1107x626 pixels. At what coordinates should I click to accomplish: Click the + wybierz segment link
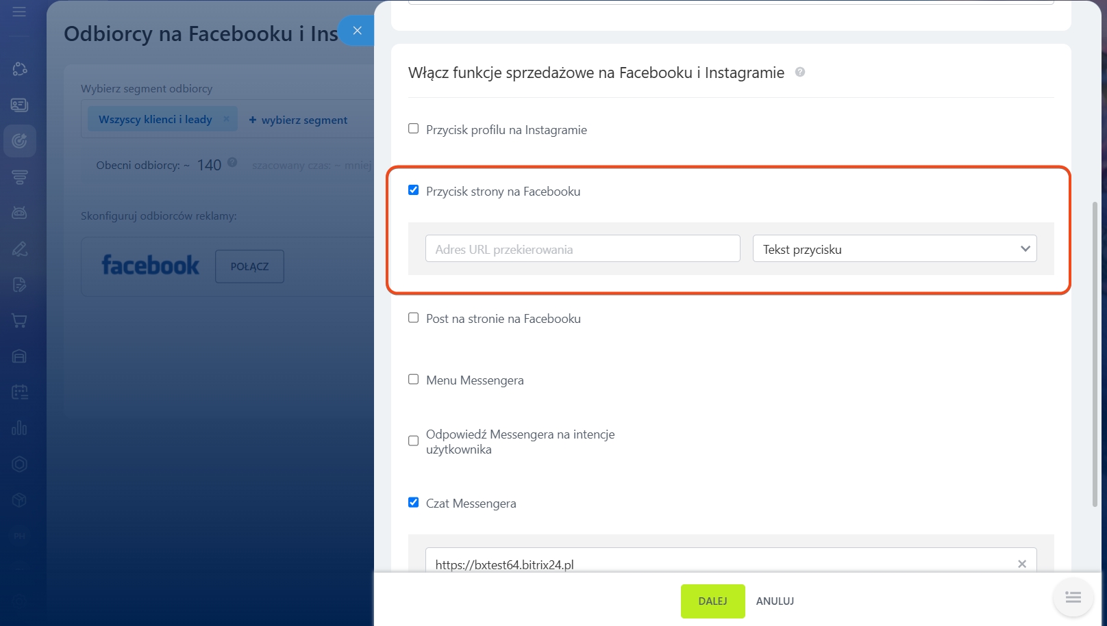pyautogui.click(x=298, y=120)
